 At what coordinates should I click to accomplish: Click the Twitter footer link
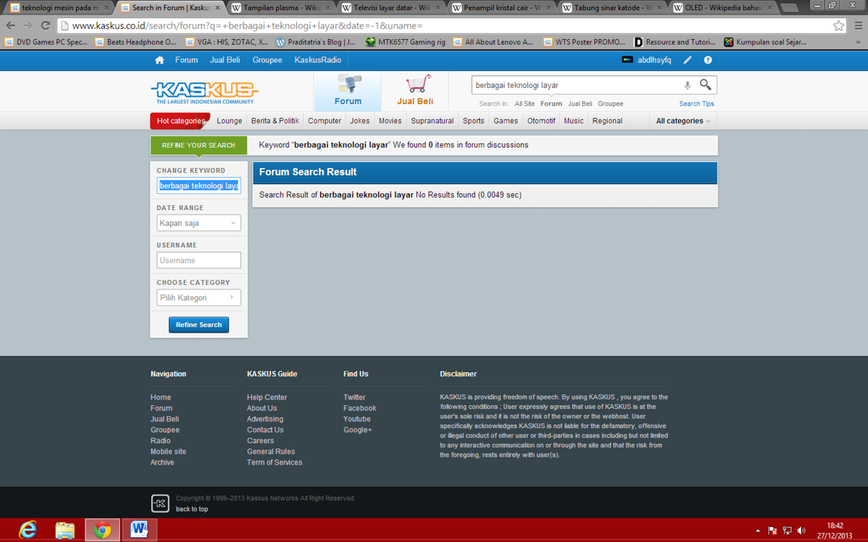pyautogui.click(x=354, y=397)
